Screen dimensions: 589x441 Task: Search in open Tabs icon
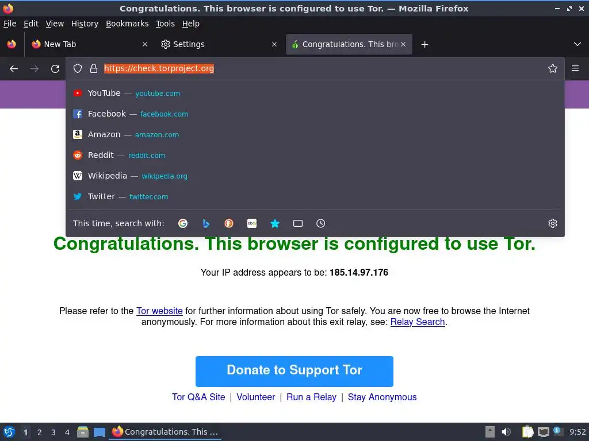click(298, 223)
